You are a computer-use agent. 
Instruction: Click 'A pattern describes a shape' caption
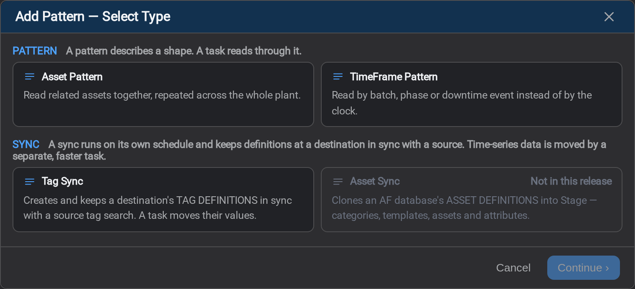[184, 51]
